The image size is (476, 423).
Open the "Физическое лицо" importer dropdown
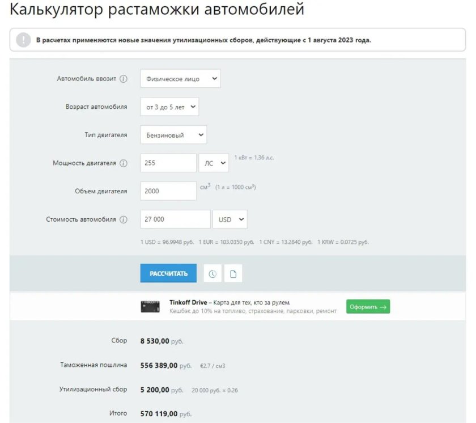pyautogui.click(x=180, y=79)
